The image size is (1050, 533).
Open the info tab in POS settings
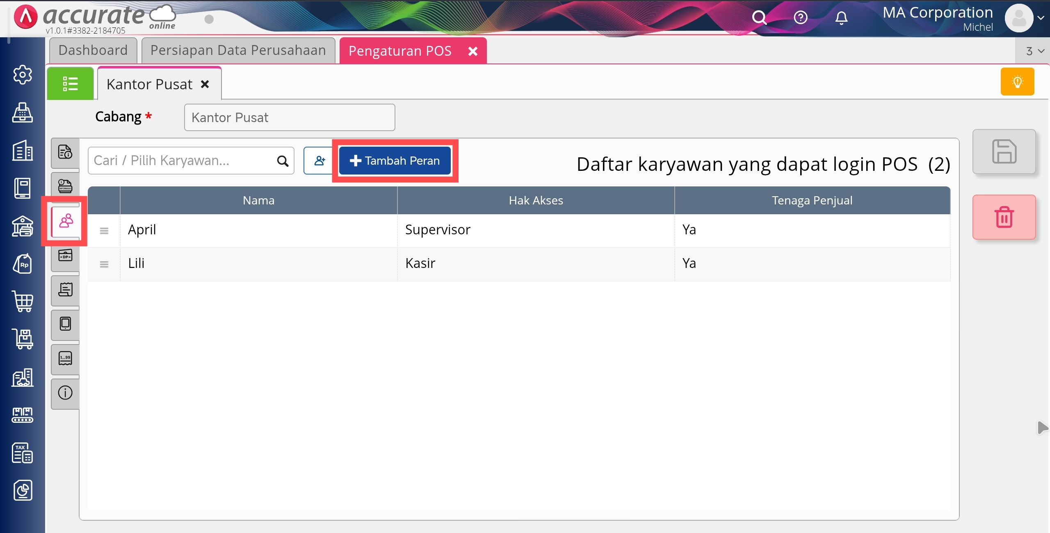pyautogui.click(x=65, y=393)
